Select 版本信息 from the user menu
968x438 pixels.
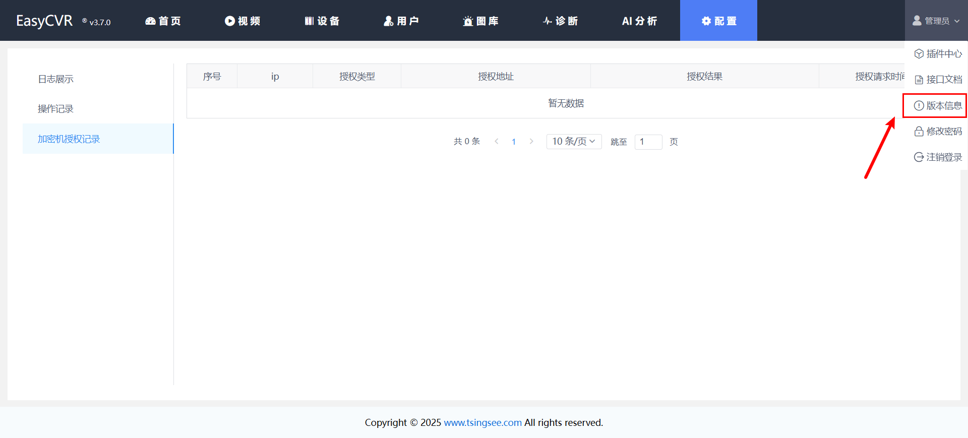pyautogui.click(x=938, y=106)
